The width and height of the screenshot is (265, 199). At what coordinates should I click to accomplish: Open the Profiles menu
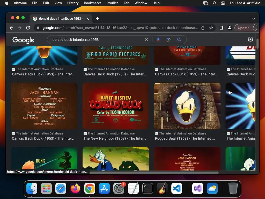tap(112, 3)
